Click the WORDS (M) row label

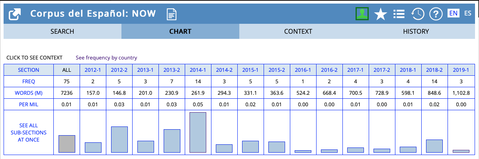(x=29, y=93)
